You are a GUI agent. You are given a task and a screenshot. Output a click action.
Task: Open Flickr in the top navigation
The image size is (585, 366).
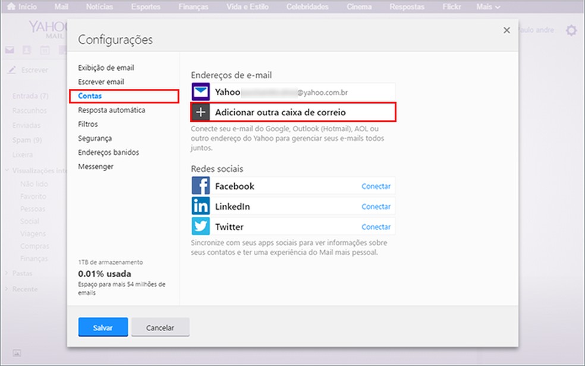pyautogui.click(x=451, y=7)
